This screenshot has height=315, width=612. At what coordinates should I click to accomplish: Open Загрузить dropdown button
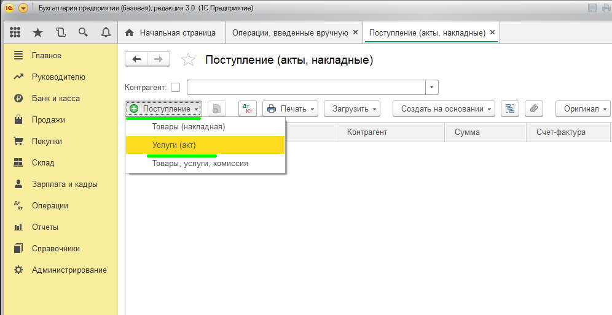click(x=352, y=108)
